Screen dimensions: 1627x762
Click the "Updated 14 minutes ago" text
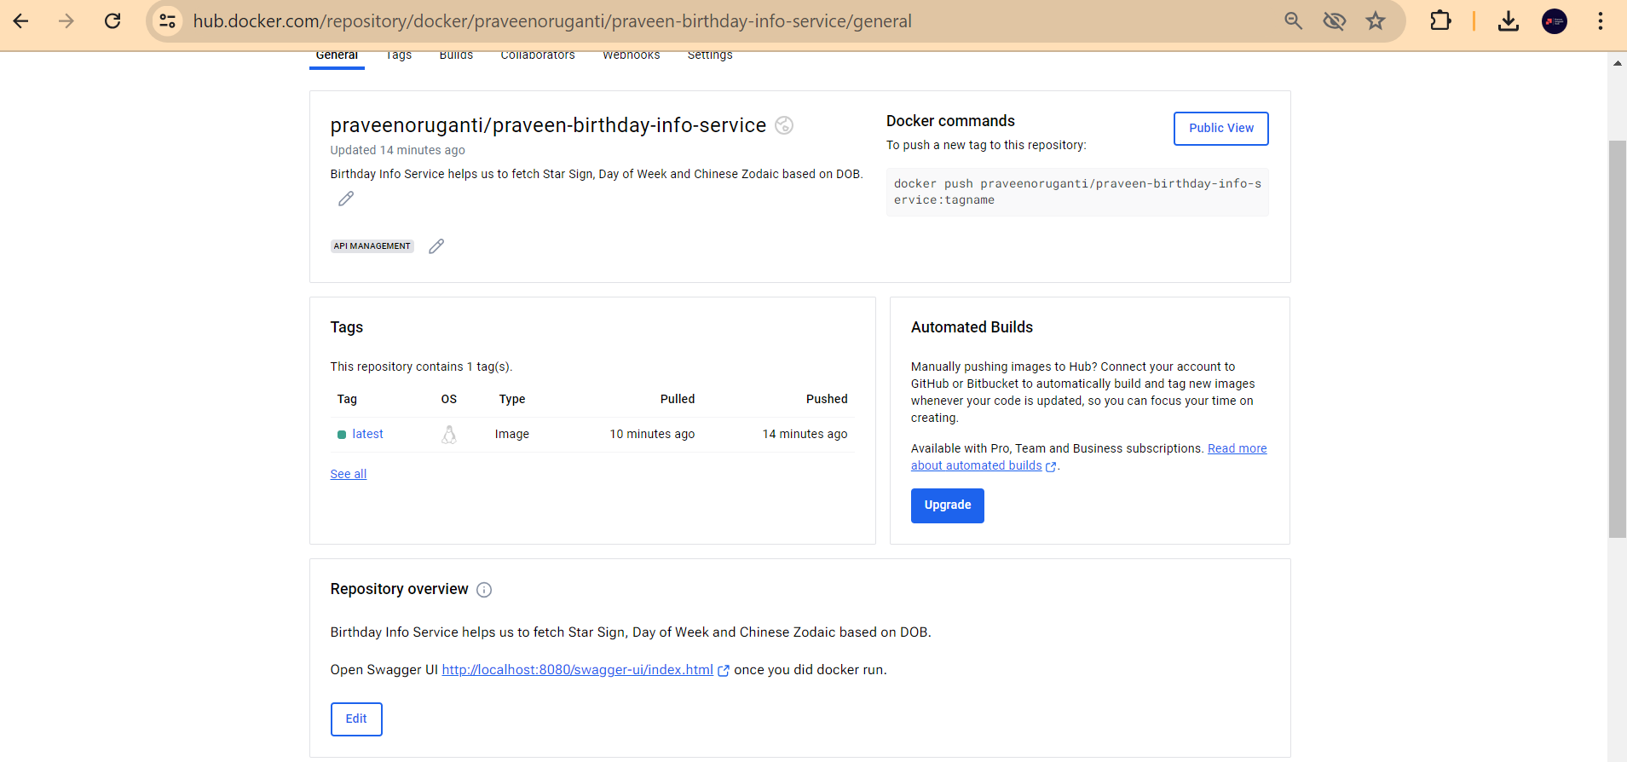coord(398,150)
